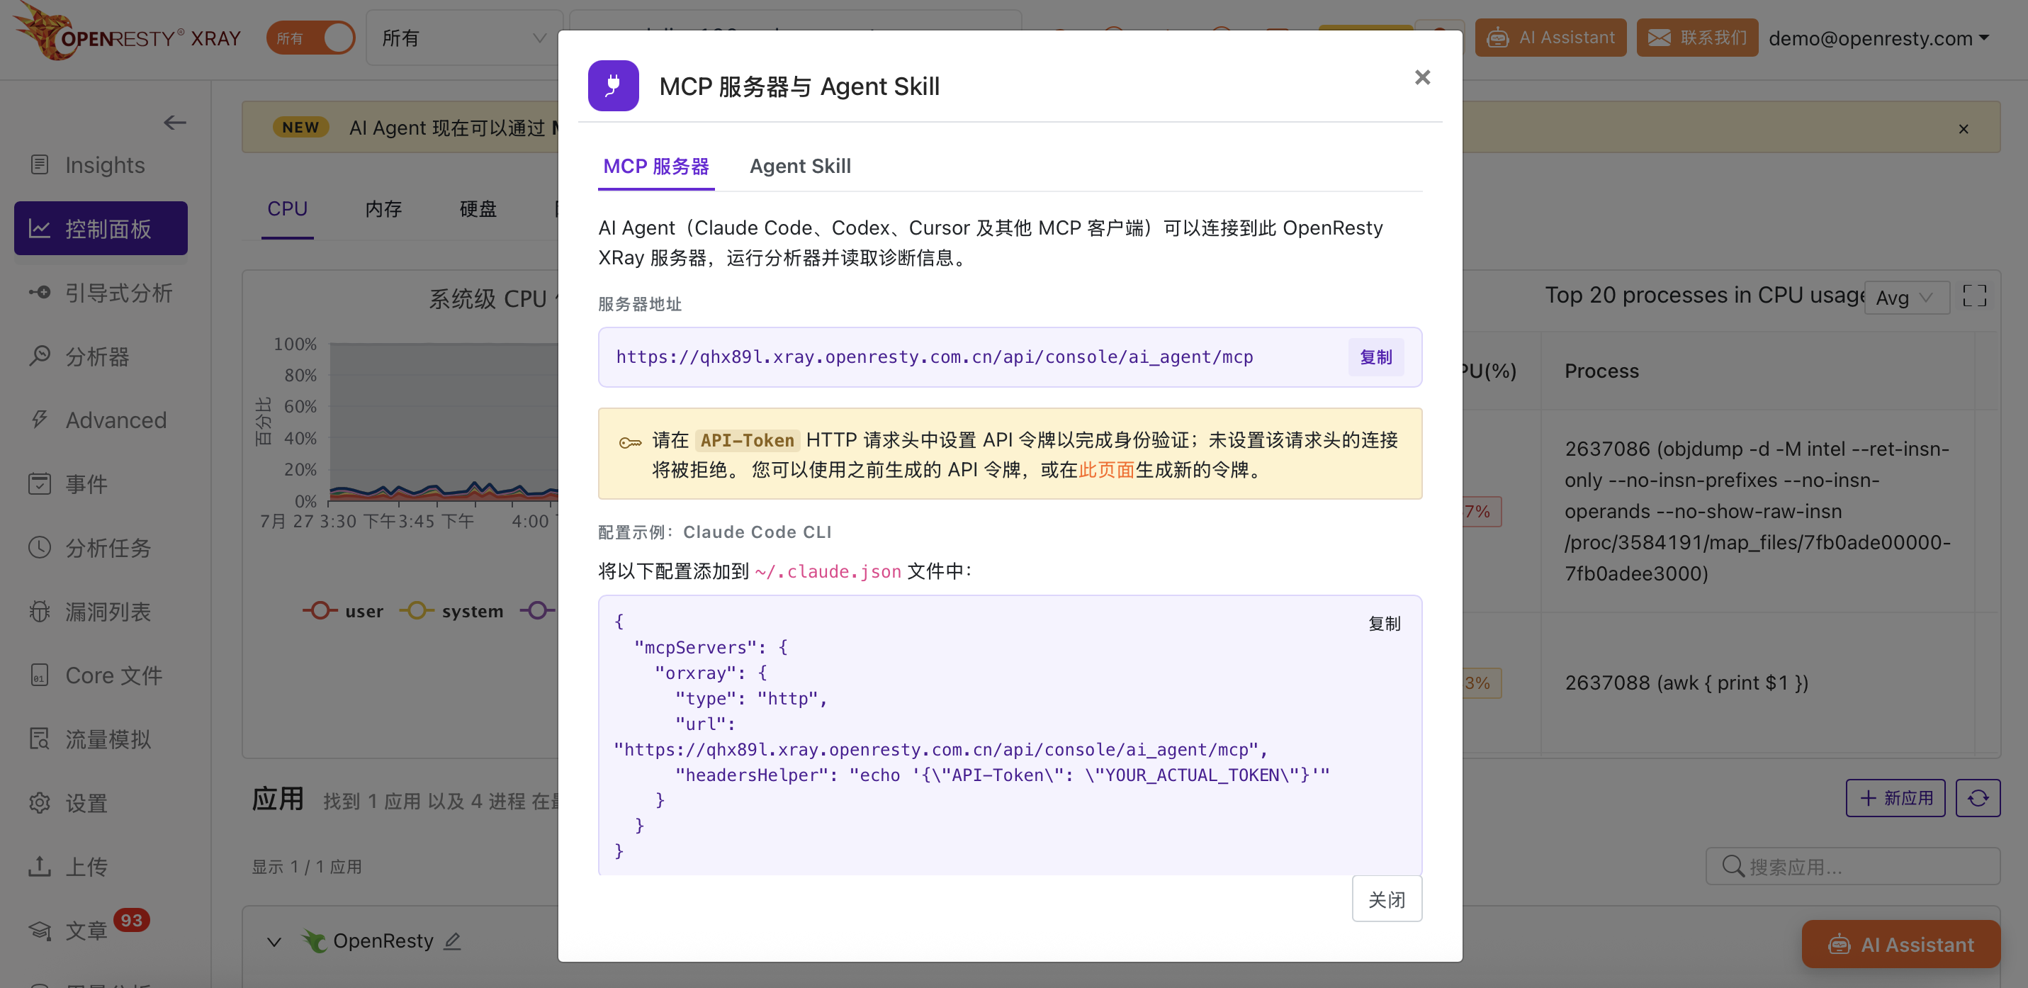This screenshot has height=988, width=2028.
Task: Switch to the Agent Skill tab
Action: (800, 166)
